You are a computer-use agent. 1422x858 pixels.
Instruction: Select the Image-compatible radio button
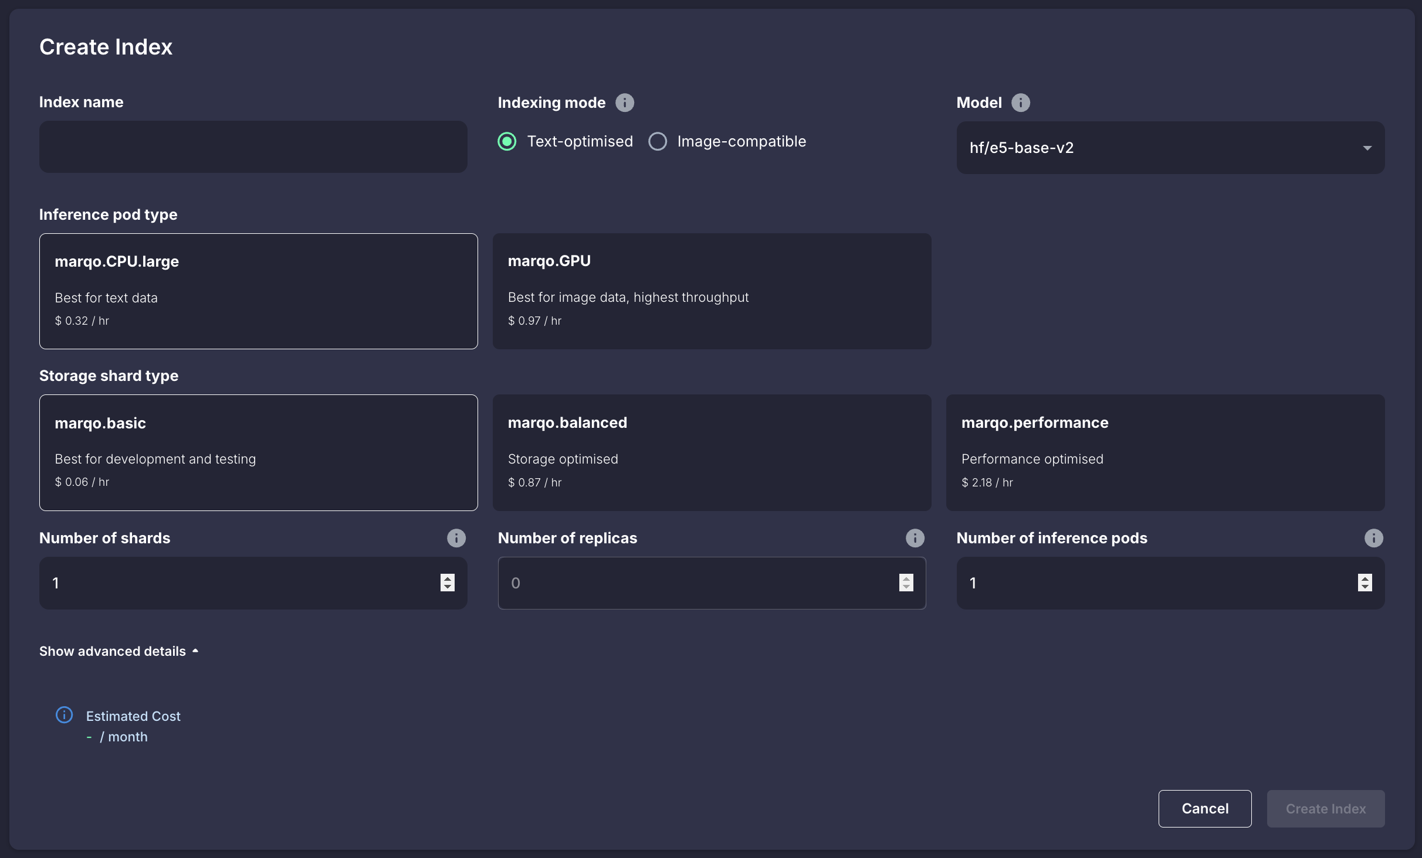[658, 141]
